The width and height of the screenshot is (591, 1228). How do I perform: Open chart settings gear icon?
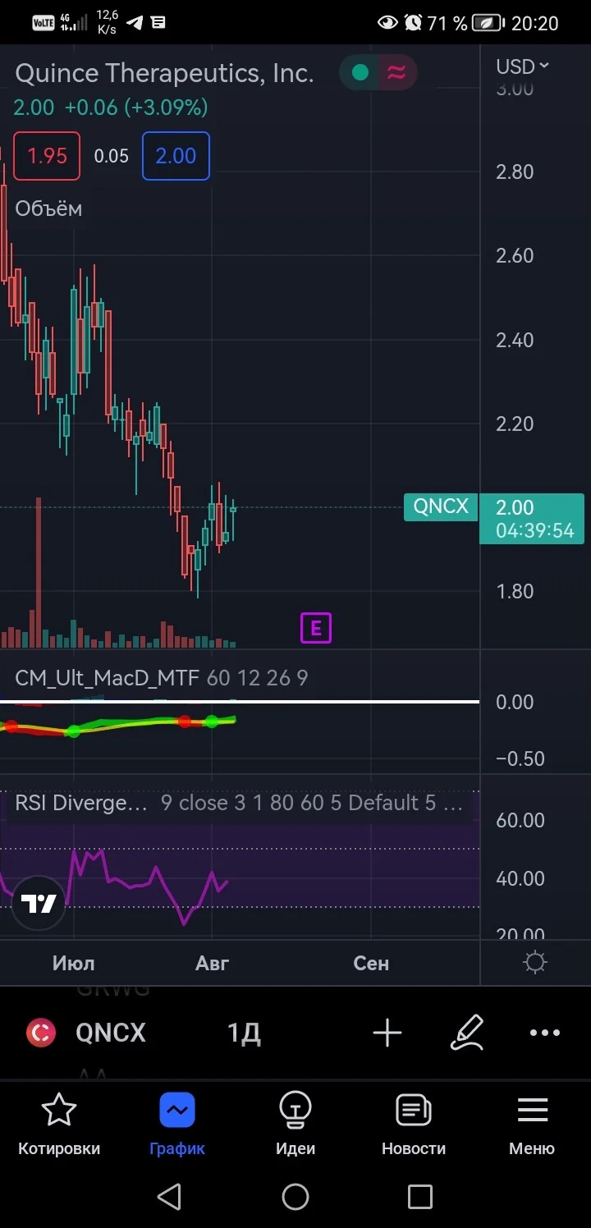pyautogui.click(x=534, y=963)
